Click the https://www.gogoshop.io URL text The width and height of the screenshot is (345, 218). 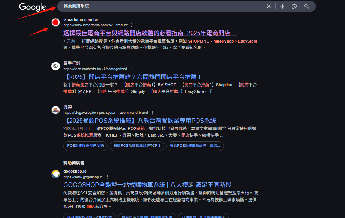pyautogui.click(x=83, y=177)
